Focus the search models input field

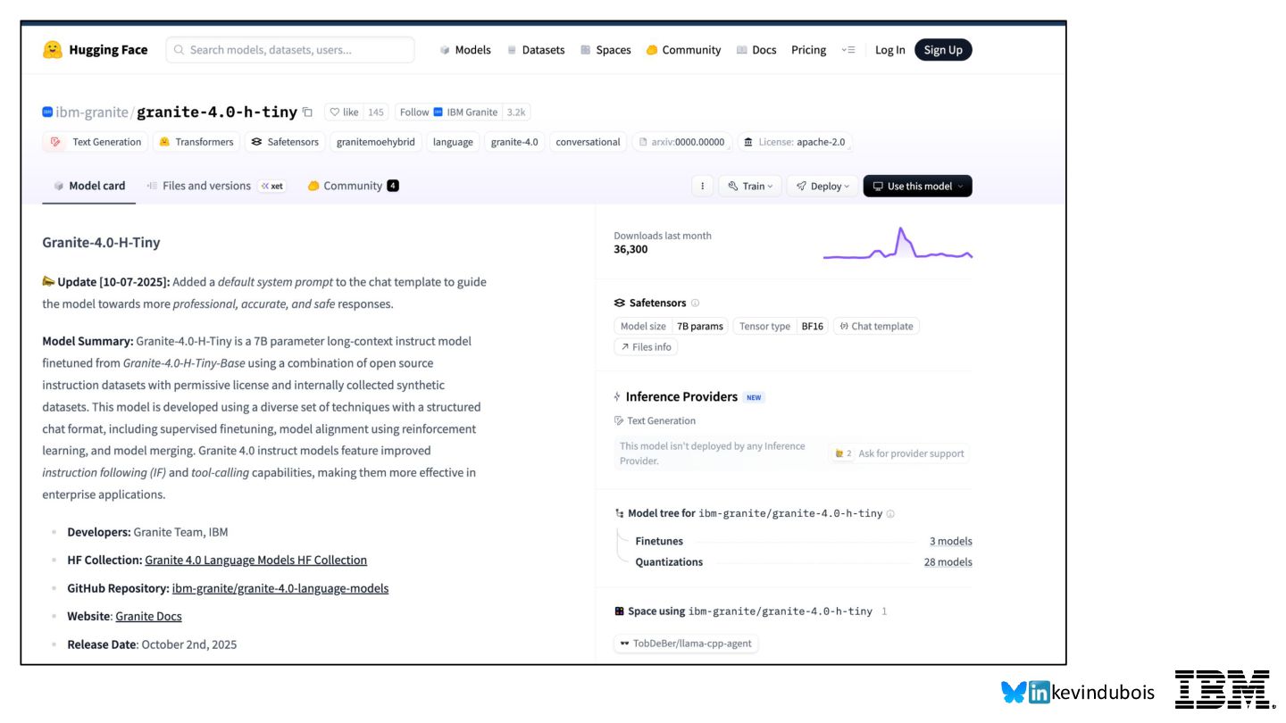[x=290, y=50]
